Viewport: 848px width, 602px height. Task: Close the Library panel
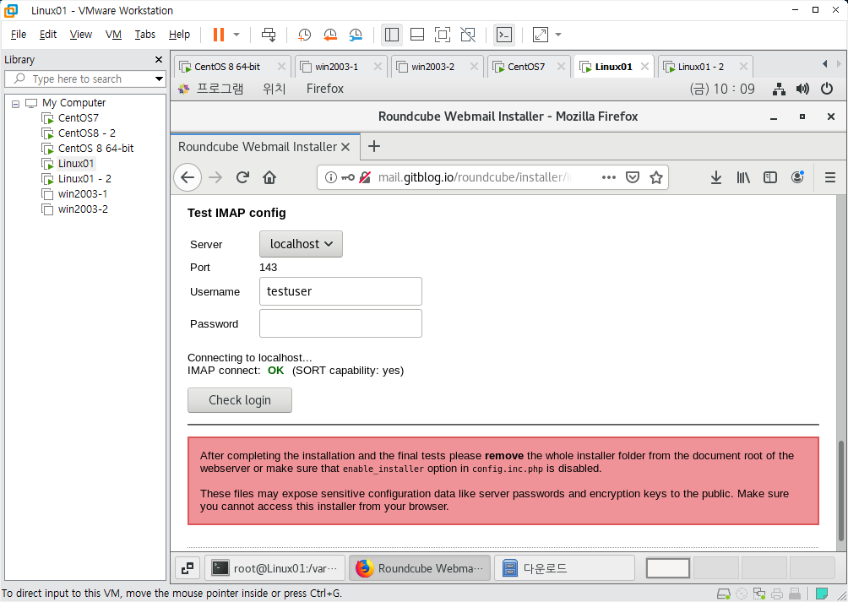point(159,59)
